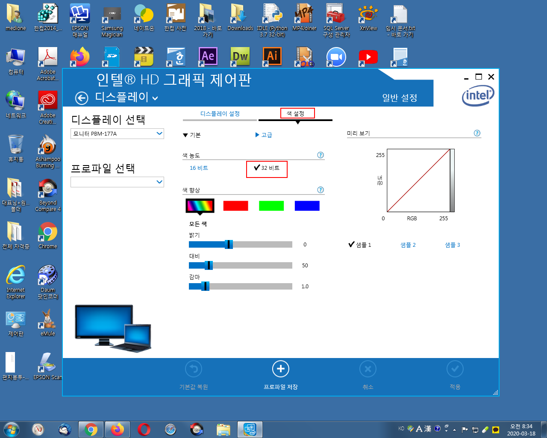Viewport: 547px width, 438px height.
Task: Select 16 비트 color depth
Action: click(199, 168)
